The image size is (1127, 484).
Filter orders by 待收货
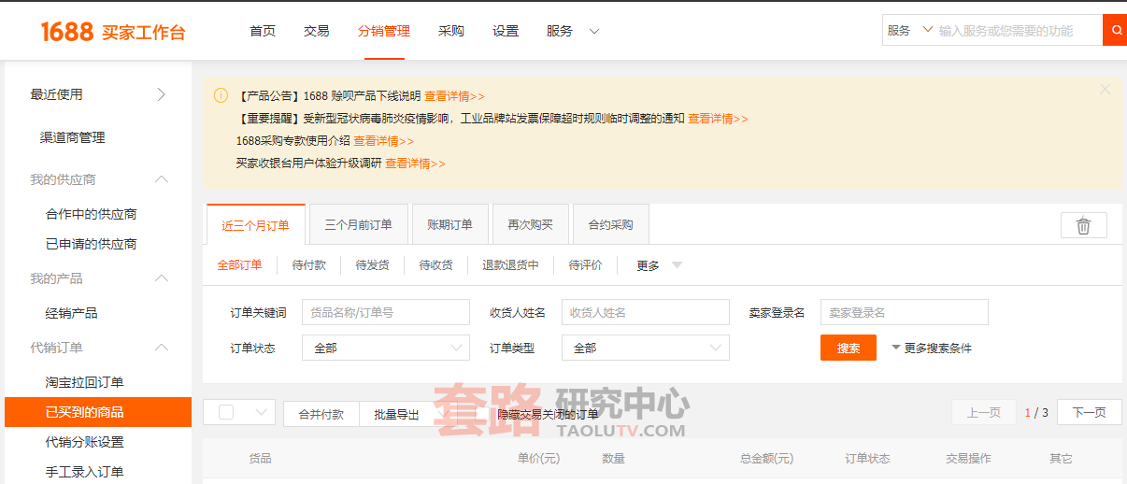(436, 265)
